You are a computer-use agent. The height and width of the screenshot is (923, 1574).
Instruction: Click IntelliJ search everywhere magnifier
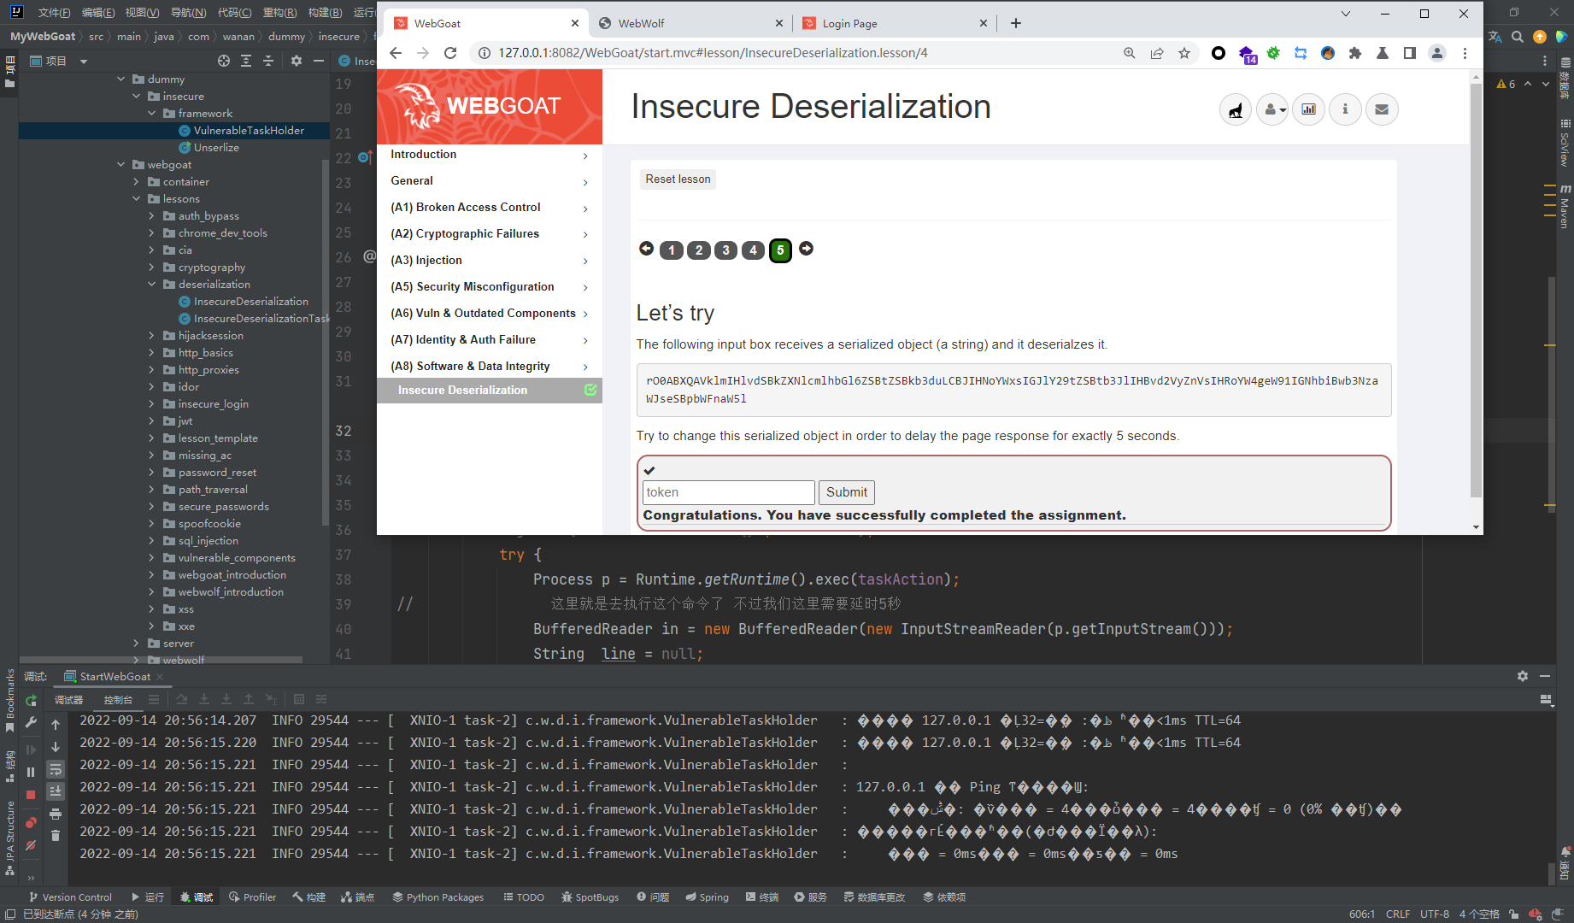click(1518, 37)
